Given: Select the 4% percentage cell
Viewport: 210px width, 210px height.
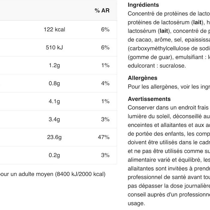Looking at the screenshot, I should click(105, 83).
